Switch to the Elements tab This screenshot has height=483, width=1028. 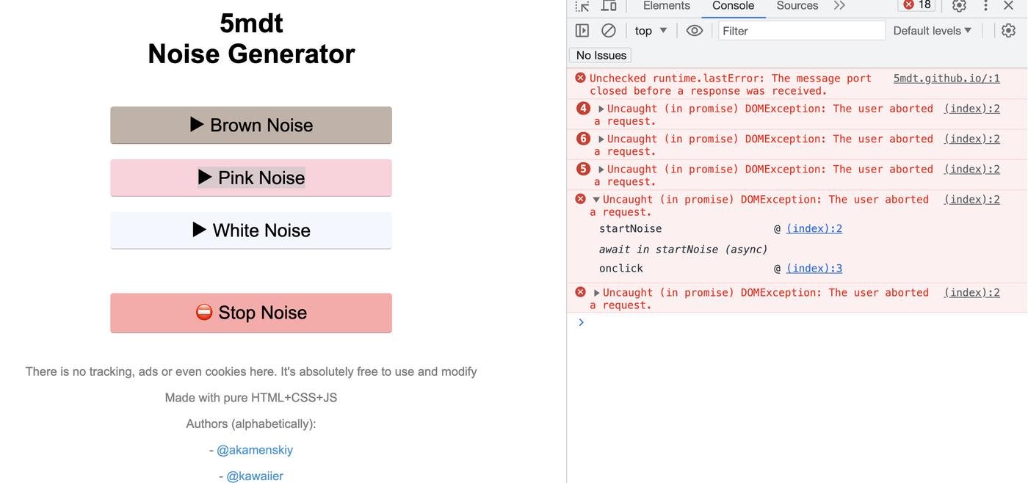tap(666, 6)
